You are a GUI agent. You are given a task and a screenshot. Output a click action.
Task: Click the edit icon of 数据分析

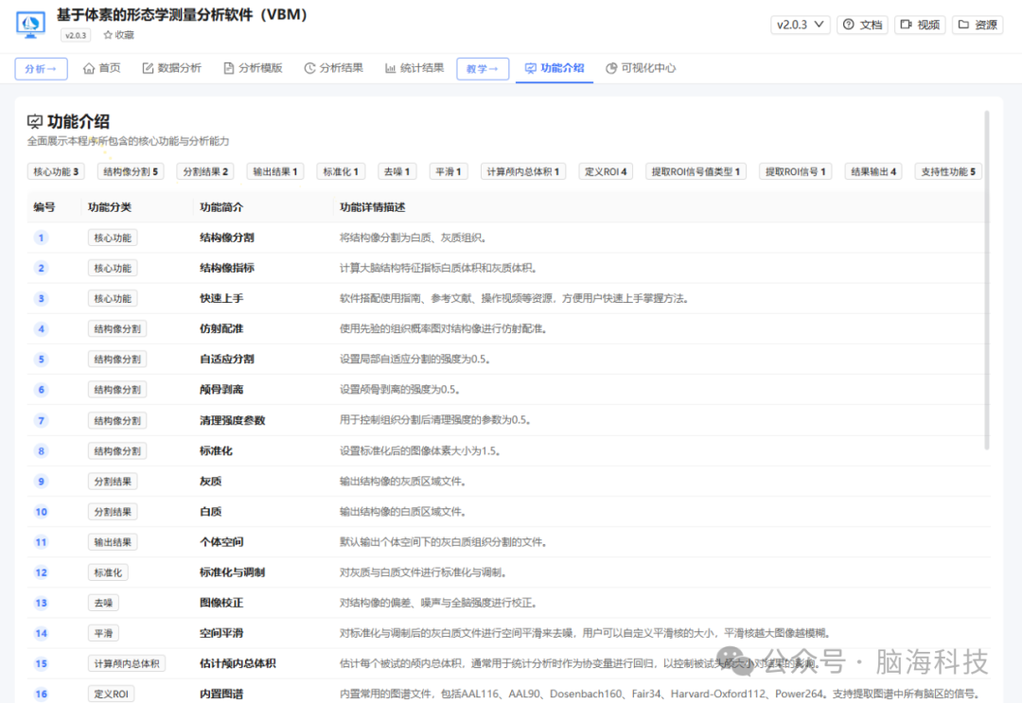148,68
